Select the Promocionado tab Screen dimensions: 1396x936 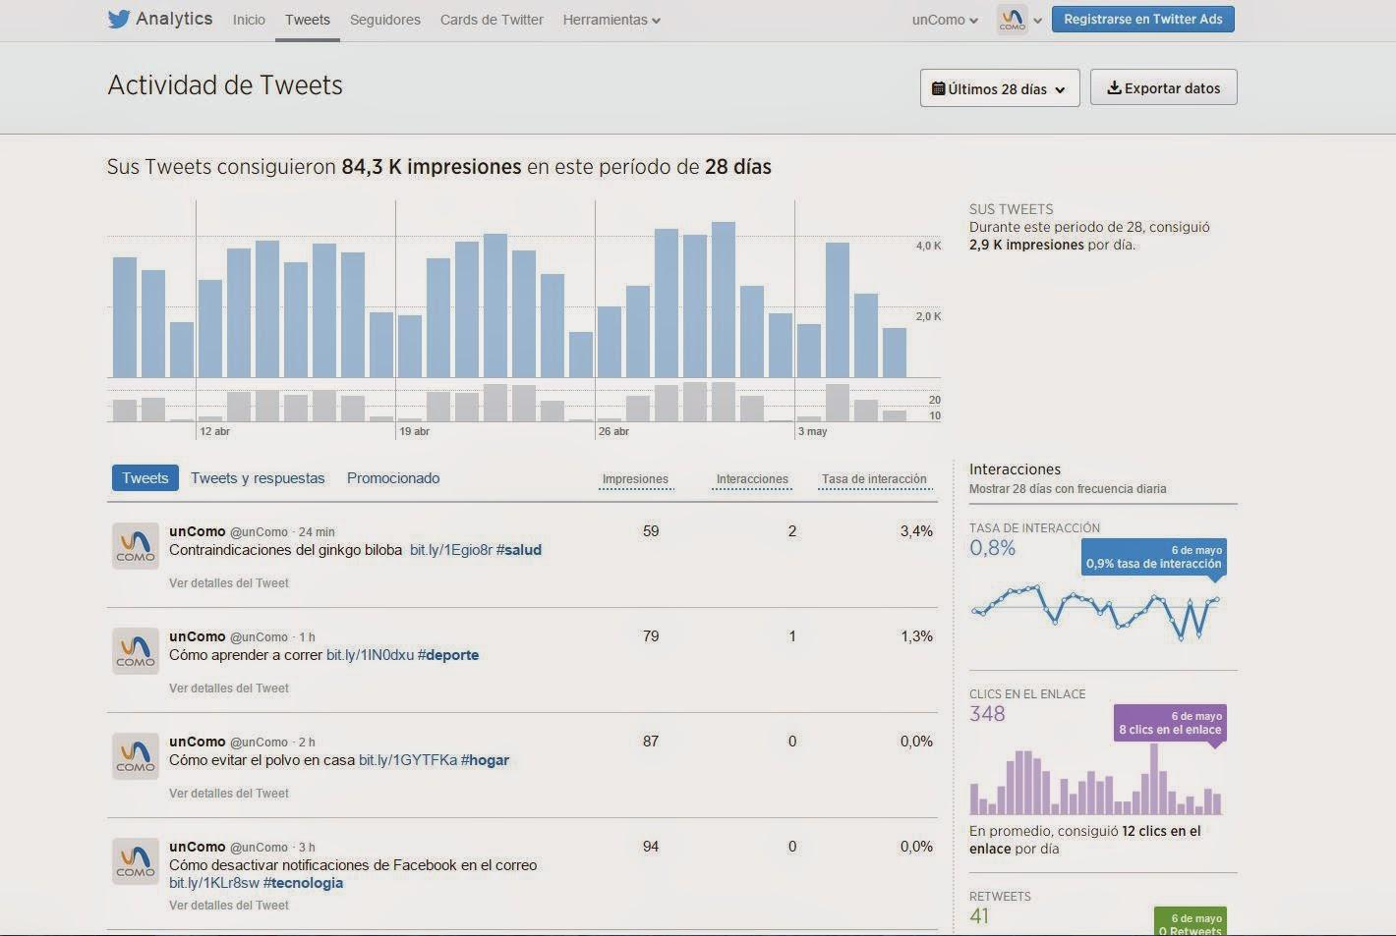coord(393,478)
